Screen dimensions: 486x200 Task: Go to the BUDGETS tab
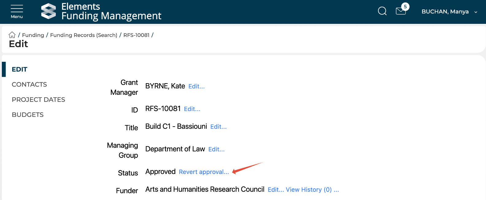pos(28,115)
